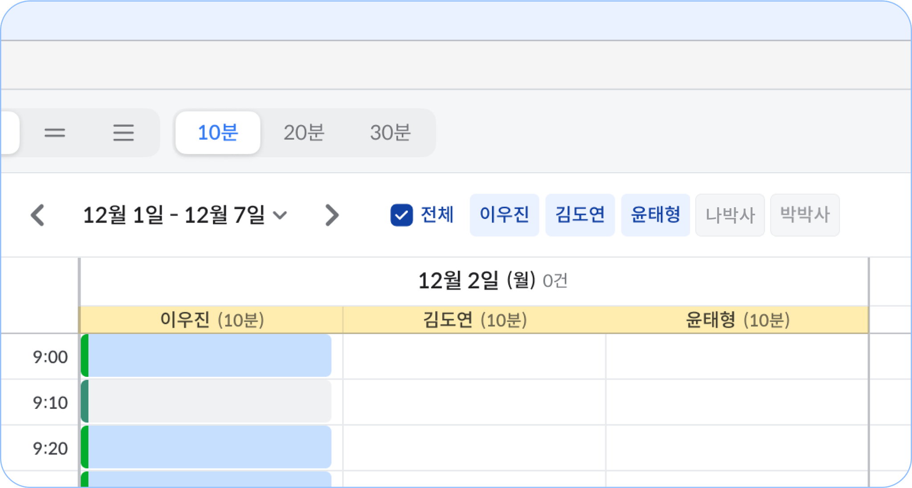Click the 이우진 (10분) column header
The width and height of the screenshot is (912, 488).
pos(212,320)
